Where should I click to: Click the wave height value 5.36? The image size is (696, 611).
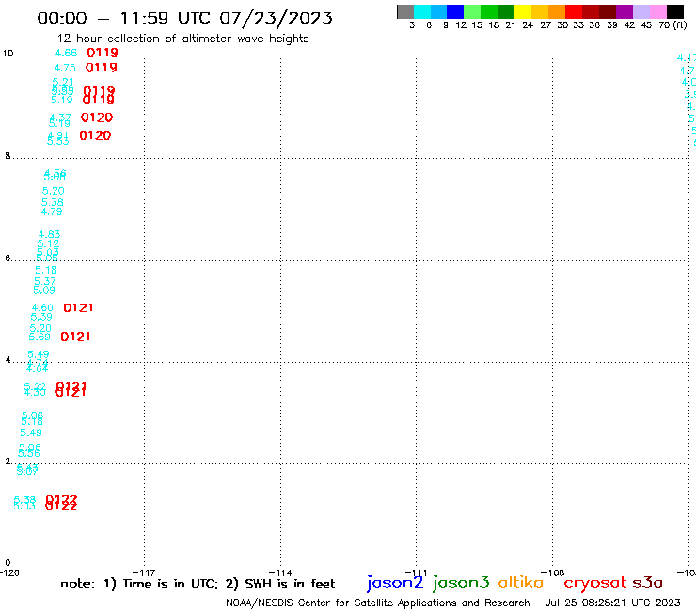click(x=53, y=202)
